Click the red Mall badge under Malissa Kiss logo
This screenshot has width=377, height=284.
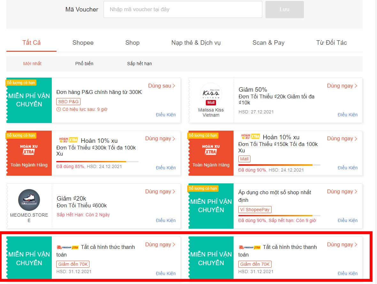coord(211,103)
